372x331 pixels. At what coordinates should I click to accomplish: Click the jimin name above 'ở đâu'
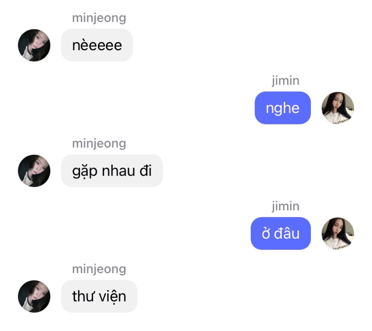(285, 206)
